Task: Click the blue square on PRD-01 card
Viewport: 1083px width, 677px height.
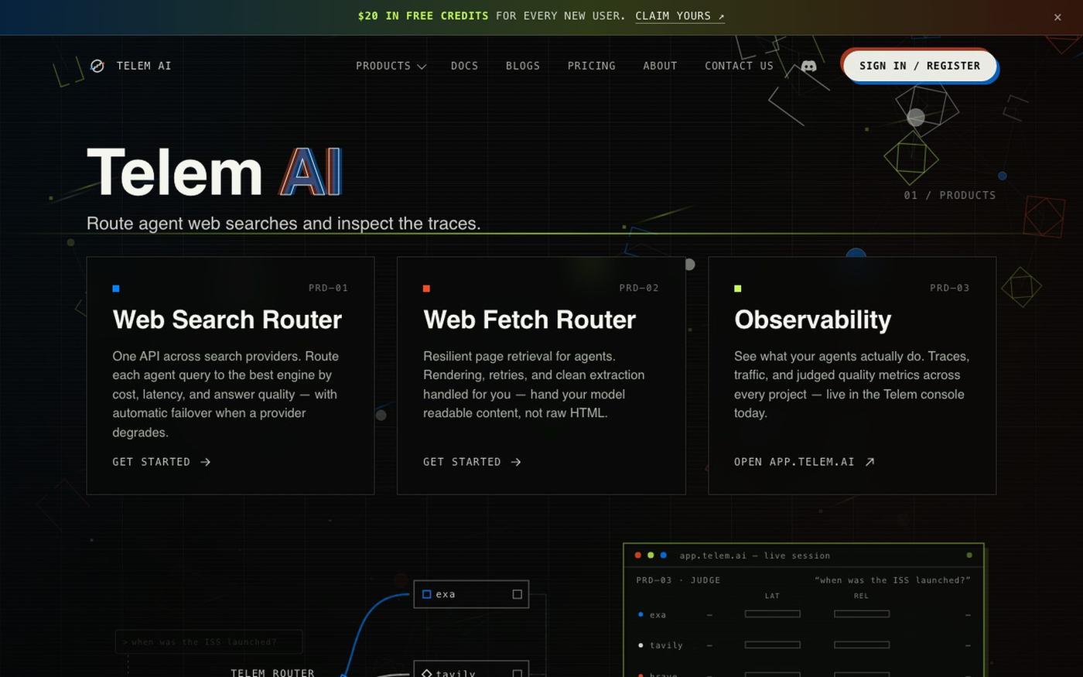Action: pos(116,289)
